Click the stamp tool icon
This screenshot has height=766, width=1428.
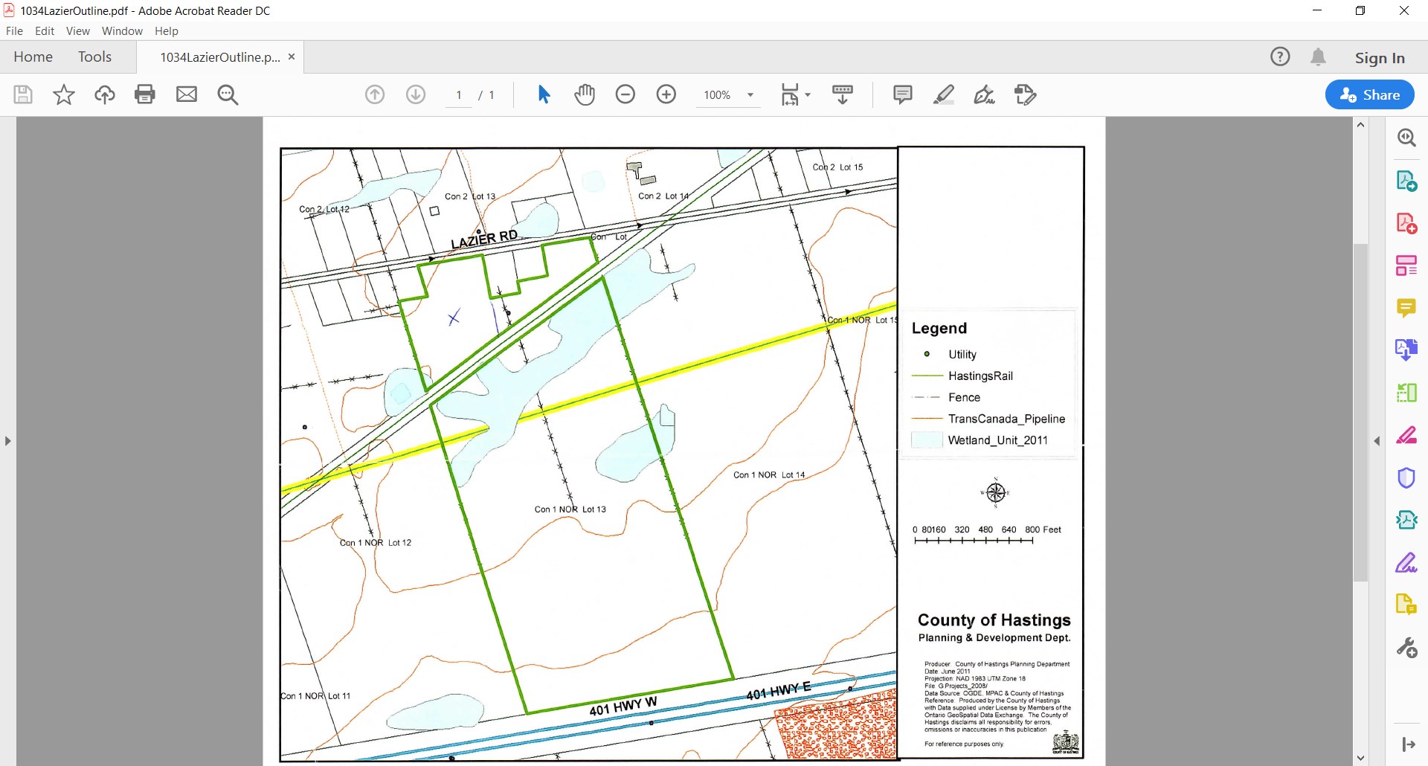click(1025, 94)
